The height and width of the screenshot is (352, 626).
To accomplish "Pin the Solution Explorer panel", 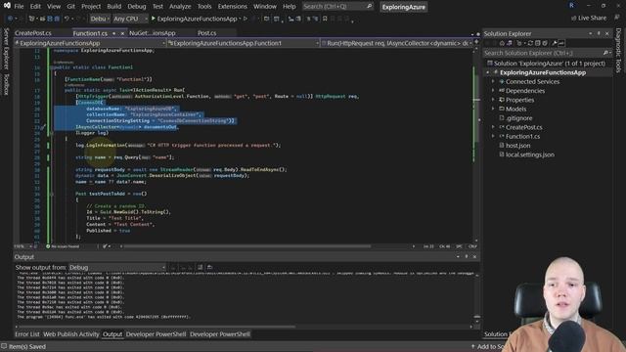I will click(x=599, y=33).
